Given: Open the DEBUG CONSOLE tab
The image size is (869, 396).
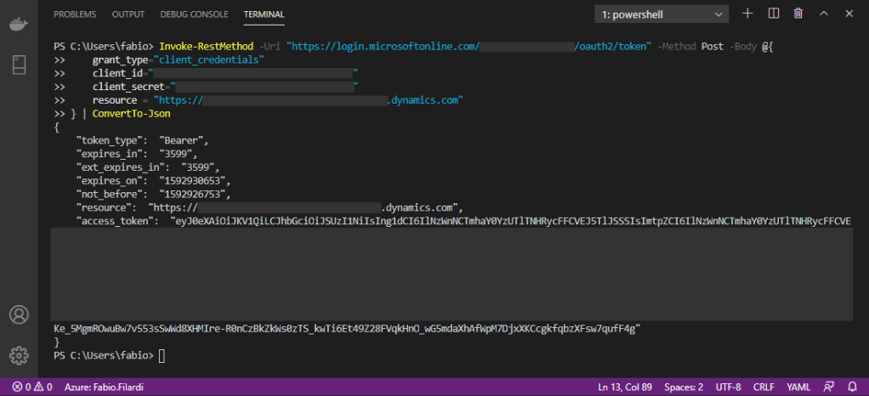Looking at the screenshot, I should point(194,14).
